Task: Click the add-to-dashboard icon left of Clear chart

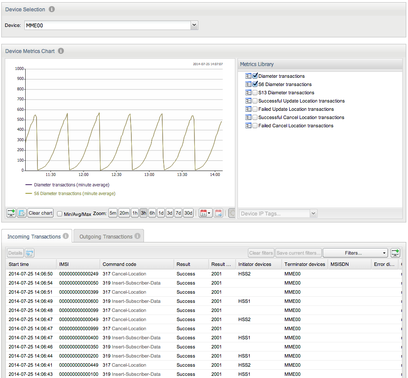Action: (11, 213)
